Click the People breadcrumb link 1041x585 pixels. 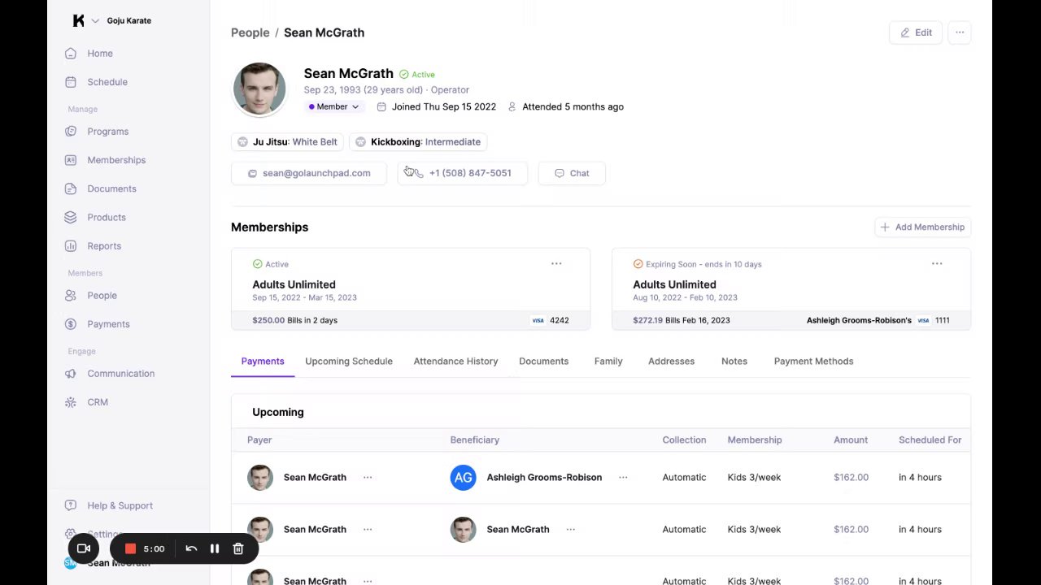tap(250, 32)
